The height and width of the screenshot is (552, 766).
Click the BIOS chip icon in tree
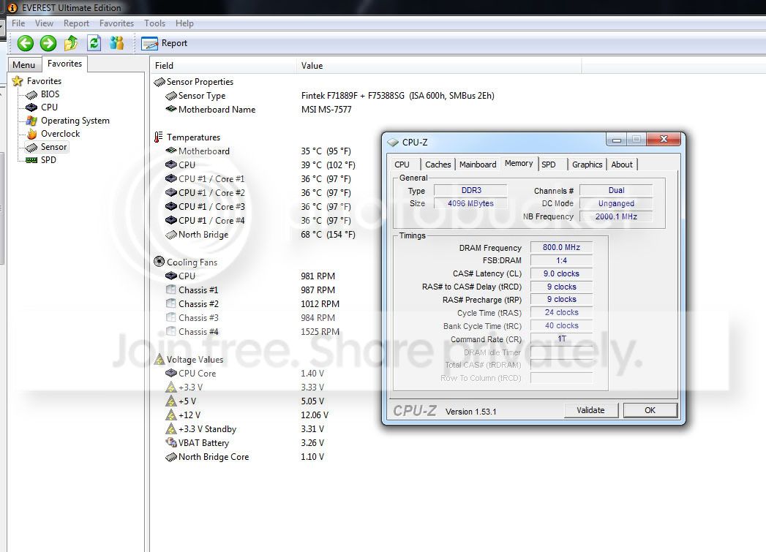pyautogui.click(x=31, y=95)
